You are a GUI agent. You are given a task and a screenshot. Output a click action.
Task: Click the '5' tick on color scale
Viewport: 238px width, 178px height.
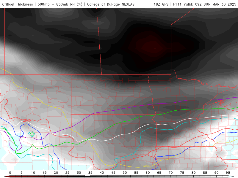21,173
